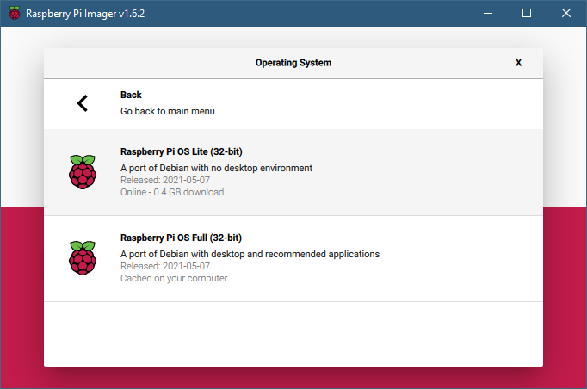
Task: Select Raspberry Pi OS Full (32-bit)
Action: coord(293,259)
